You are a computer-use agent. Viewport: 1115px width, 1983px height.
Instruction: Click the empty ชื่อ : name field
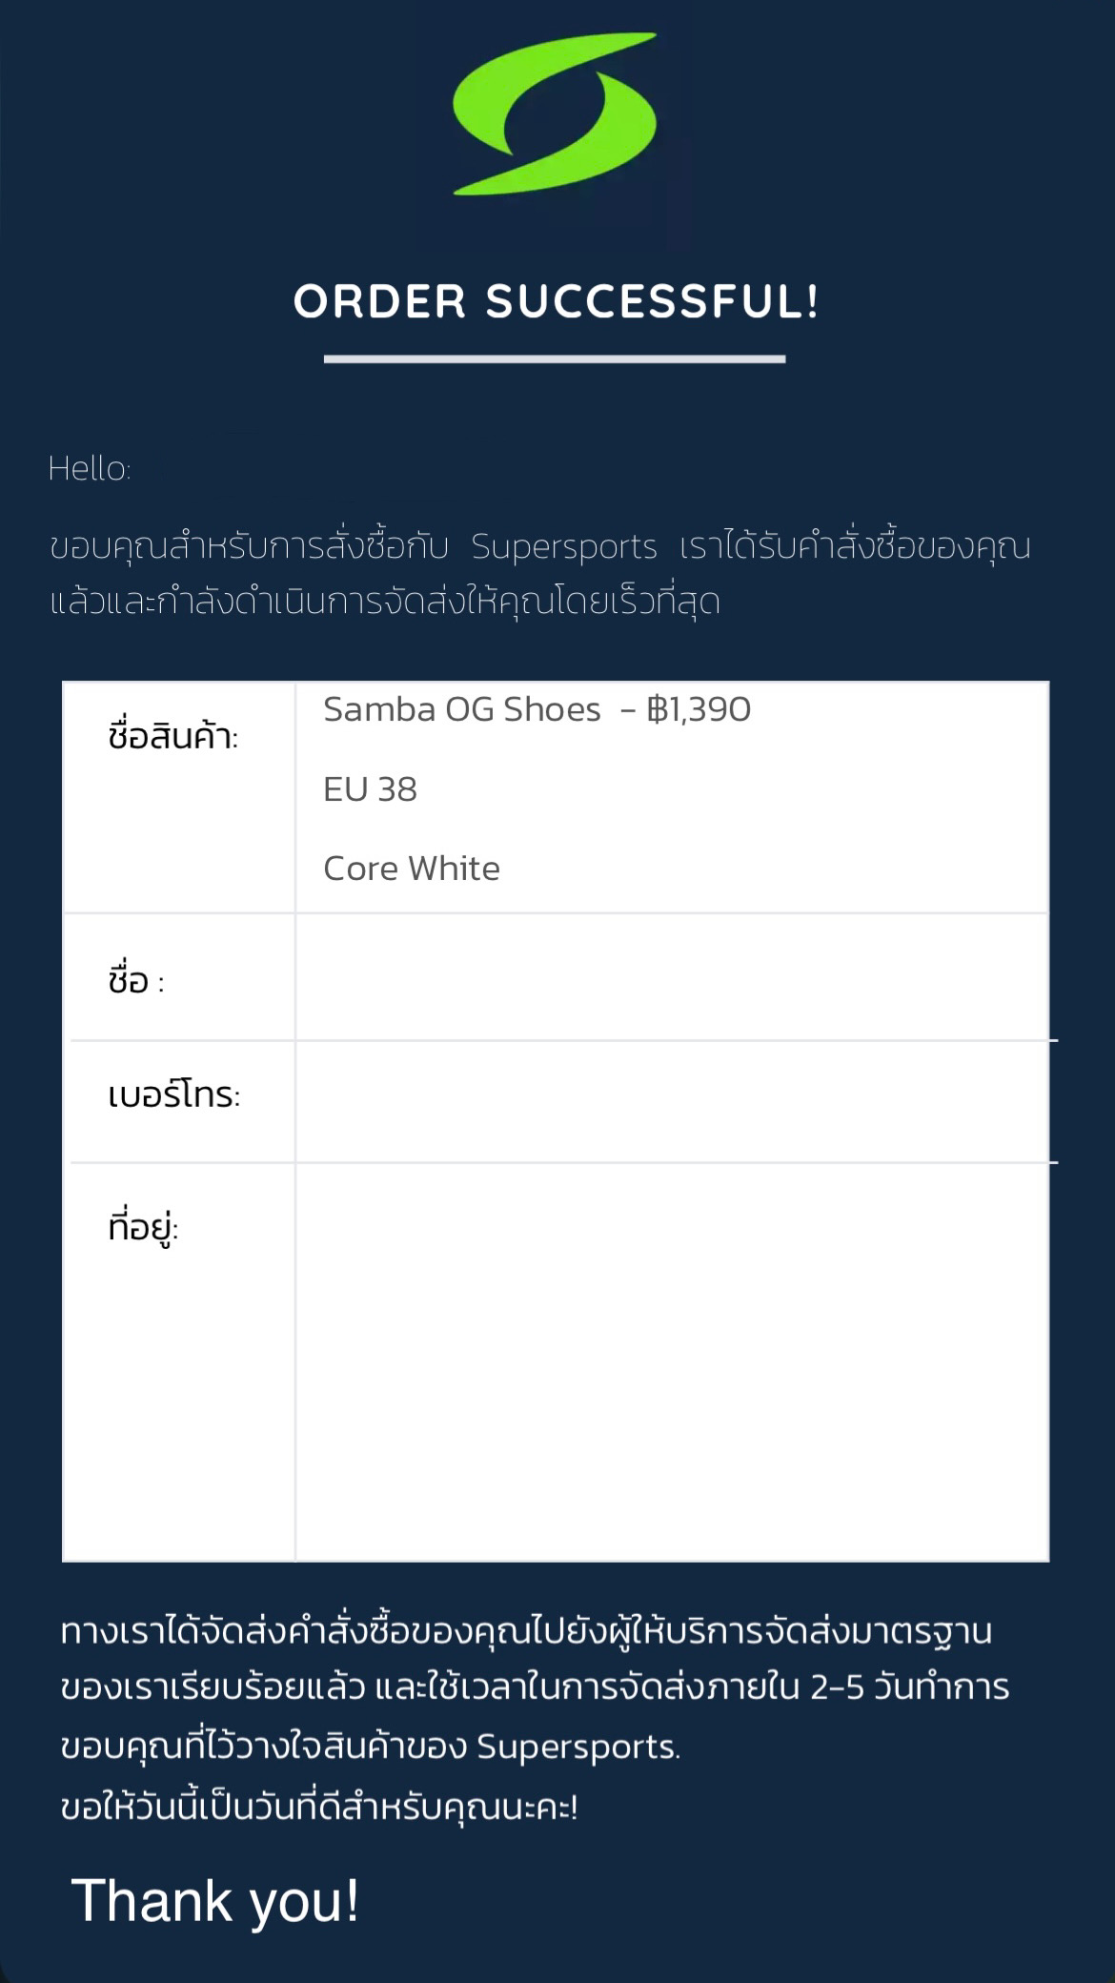click(x=672, y=977)
